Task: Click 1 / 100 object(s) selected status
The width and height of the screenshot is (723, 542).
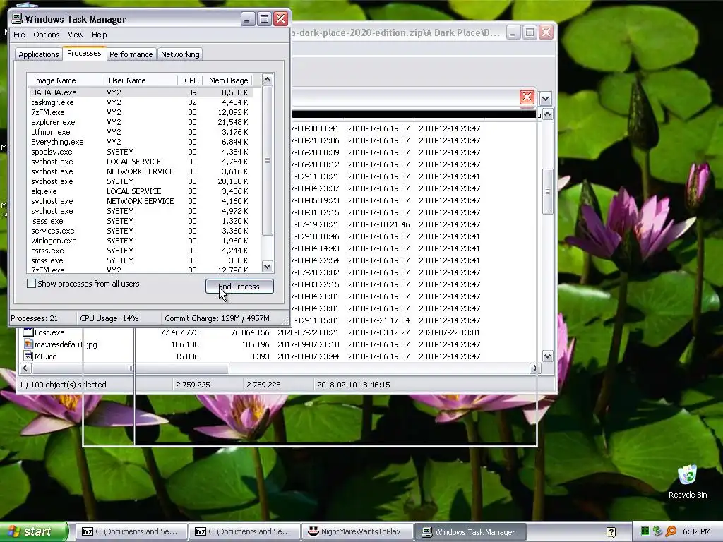Action: click(63, 385)
